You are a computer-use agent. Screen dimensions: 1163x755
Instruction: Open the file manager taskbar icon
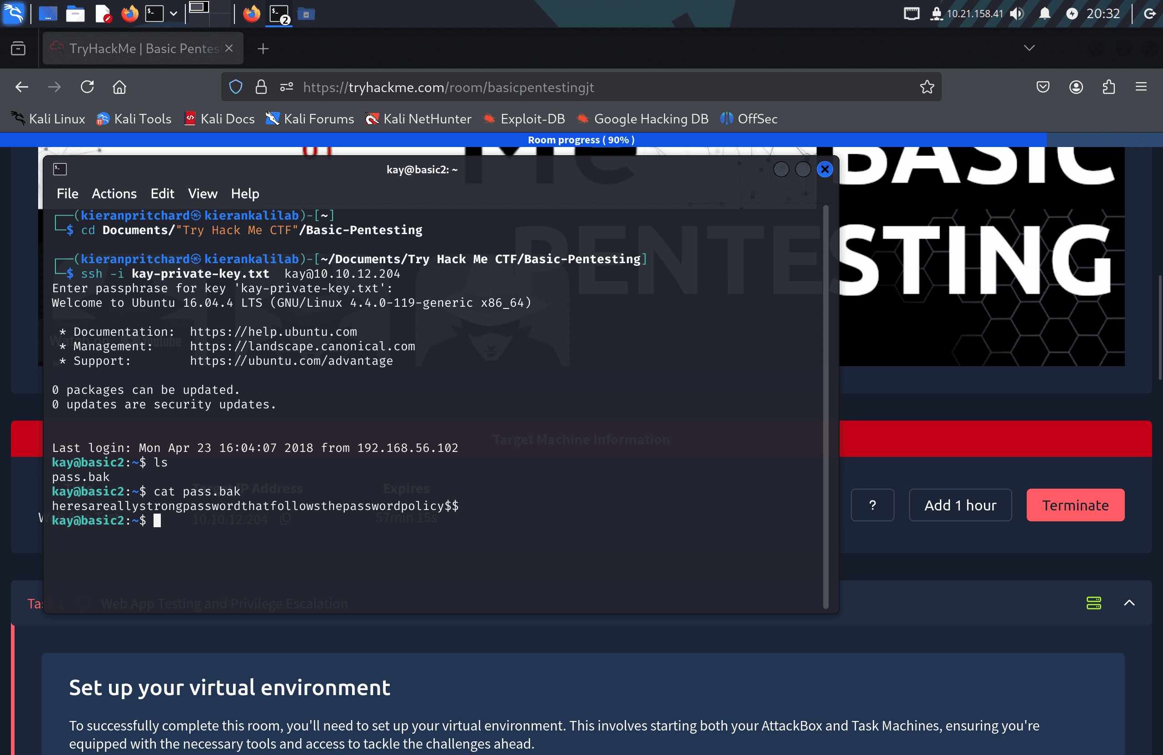click(75, 14)
